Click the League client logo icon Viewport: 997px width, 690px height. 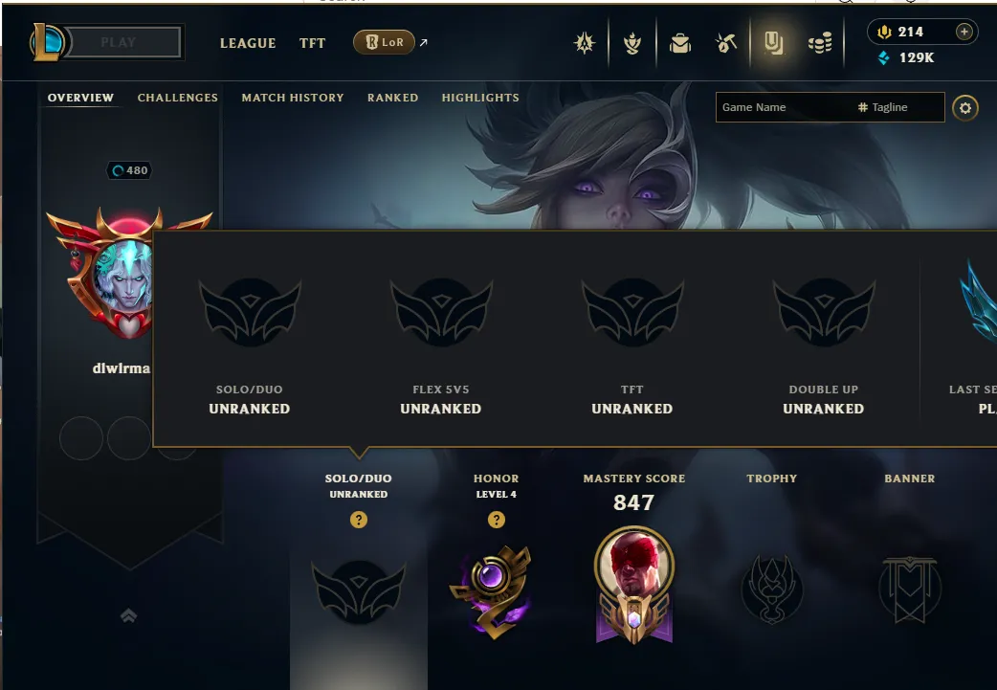(48, 42)
